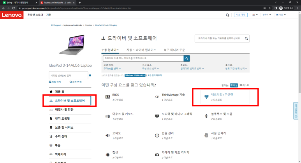Click the Lenovo logo
Screen dimensions: 301x163
coord(12,15)
